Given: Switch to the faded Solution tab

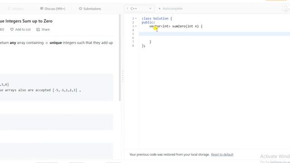Looking at the screenshot, I should click(x=16, y=9).
